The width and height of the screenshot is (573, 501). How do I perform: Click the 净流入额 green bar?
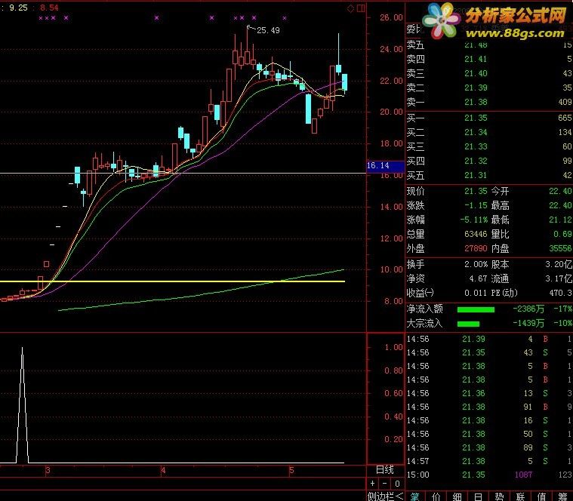coord(476,309)
